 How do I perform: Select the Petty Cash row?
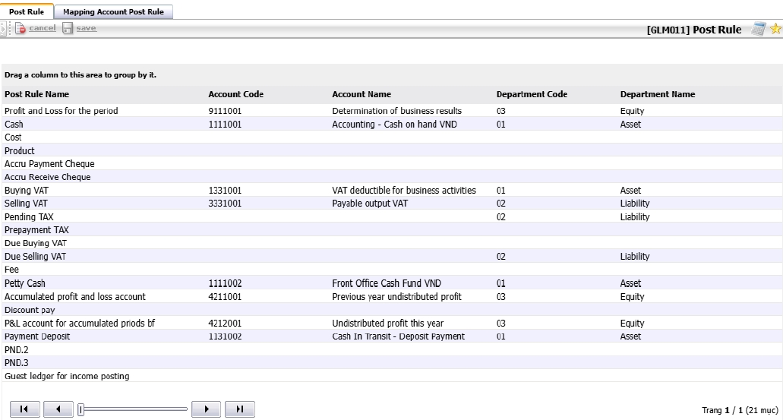tap(25, 283)
